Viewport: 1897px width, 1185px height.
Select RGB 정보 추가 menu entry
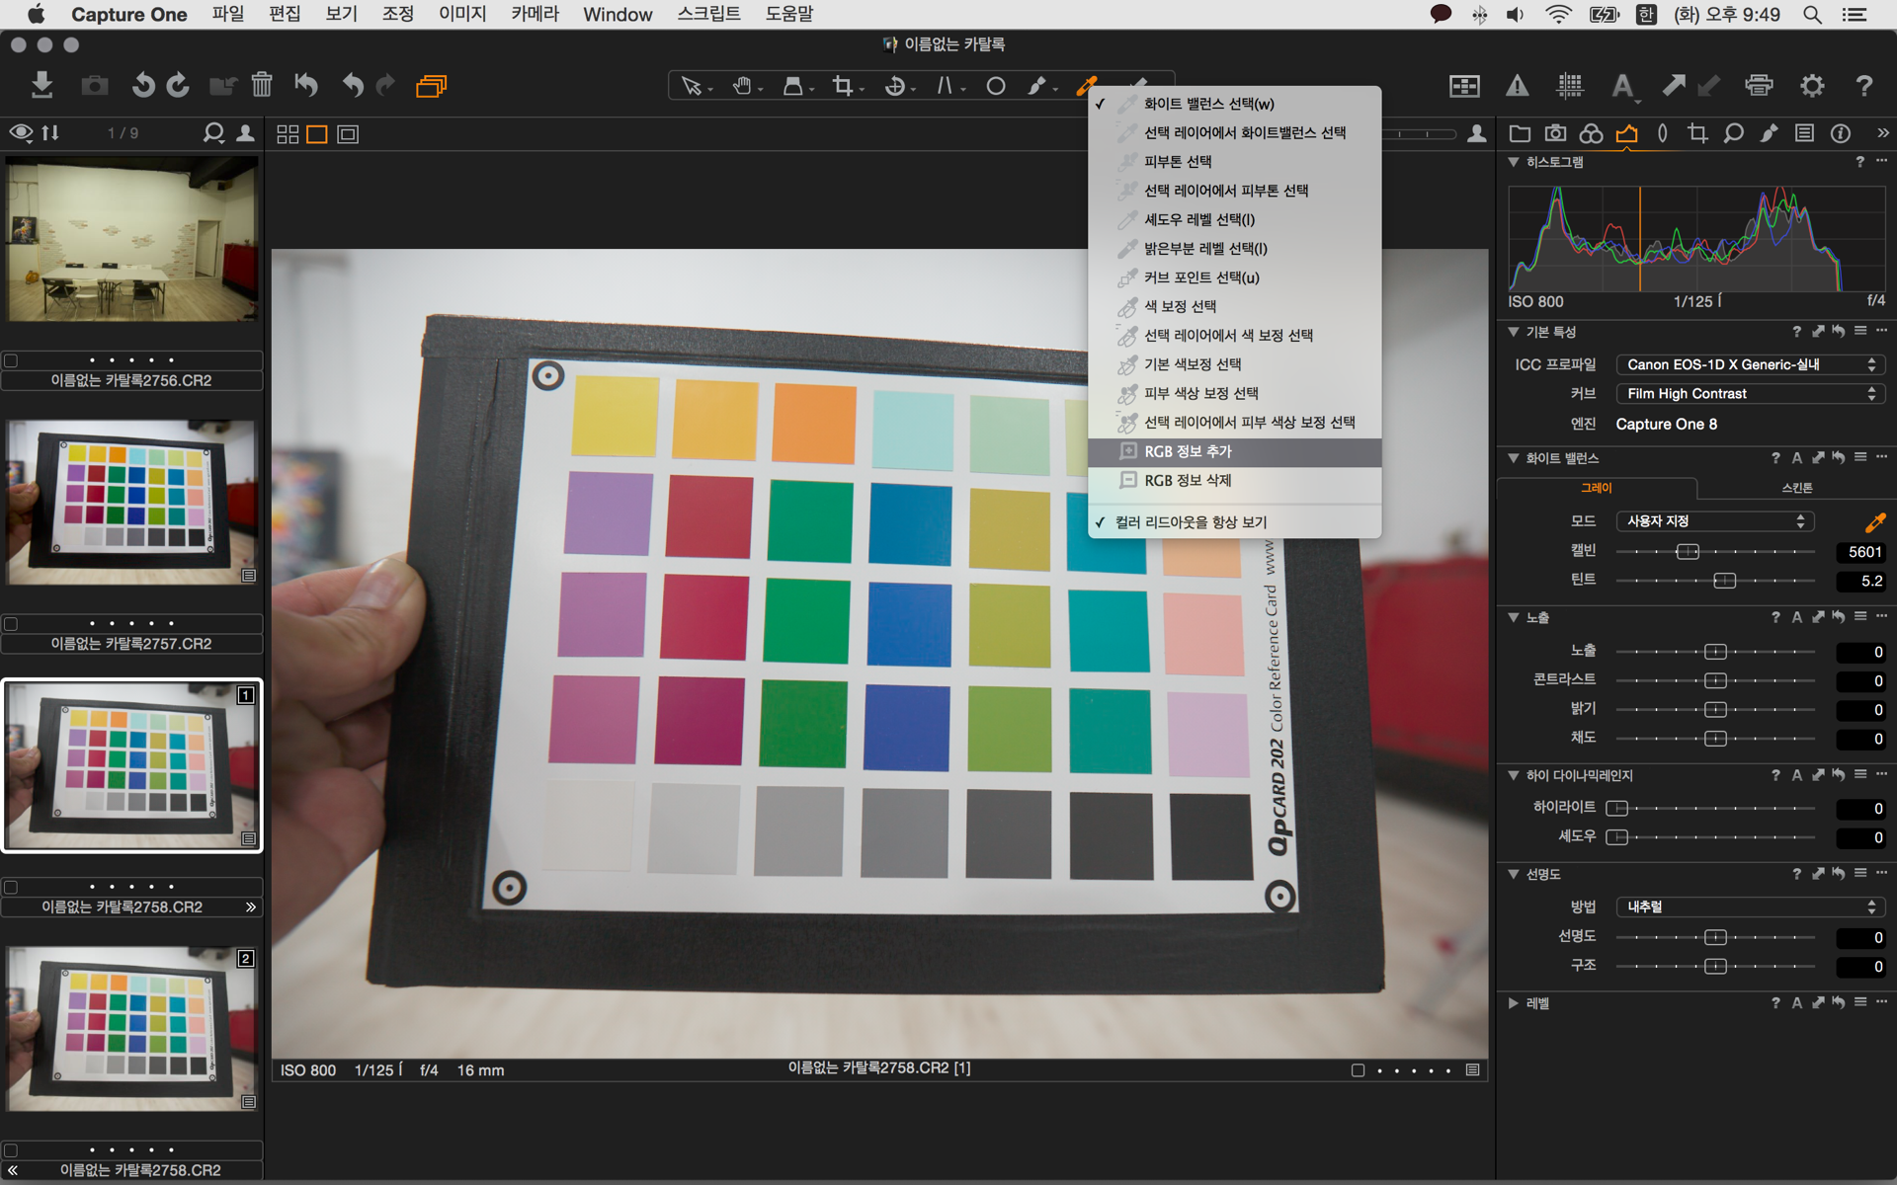[1188, 451]
